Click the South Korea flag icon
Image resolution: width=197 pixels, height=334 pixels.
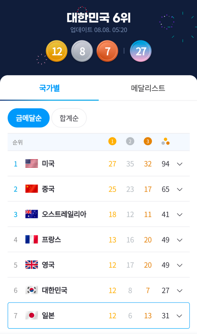[x=32, y=290]
